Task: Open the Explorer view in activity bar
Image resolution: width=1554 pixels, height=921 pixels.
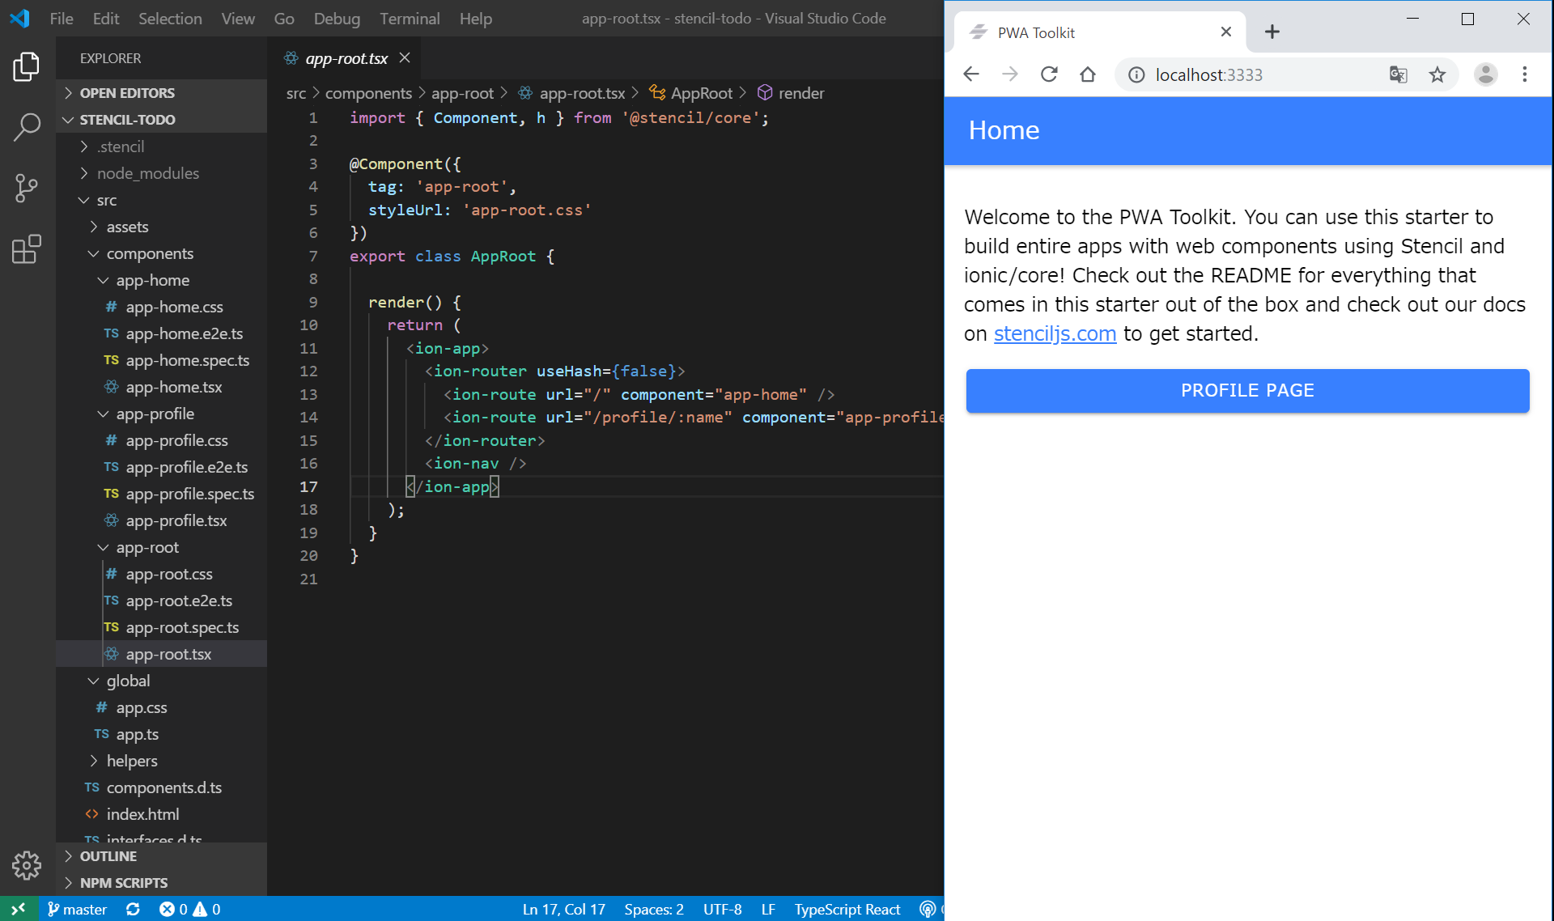Action: pyautogui.click(x=27, y=66)
